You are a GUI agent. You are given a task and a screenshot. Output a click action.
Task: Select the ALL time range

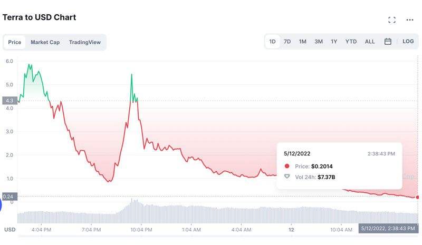[370, 42]
